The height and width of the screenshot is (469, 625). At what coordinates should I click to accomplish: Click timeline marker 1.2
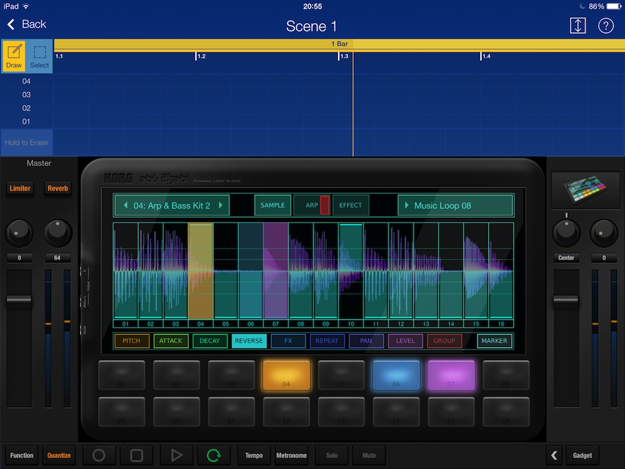tap(201, 56)
